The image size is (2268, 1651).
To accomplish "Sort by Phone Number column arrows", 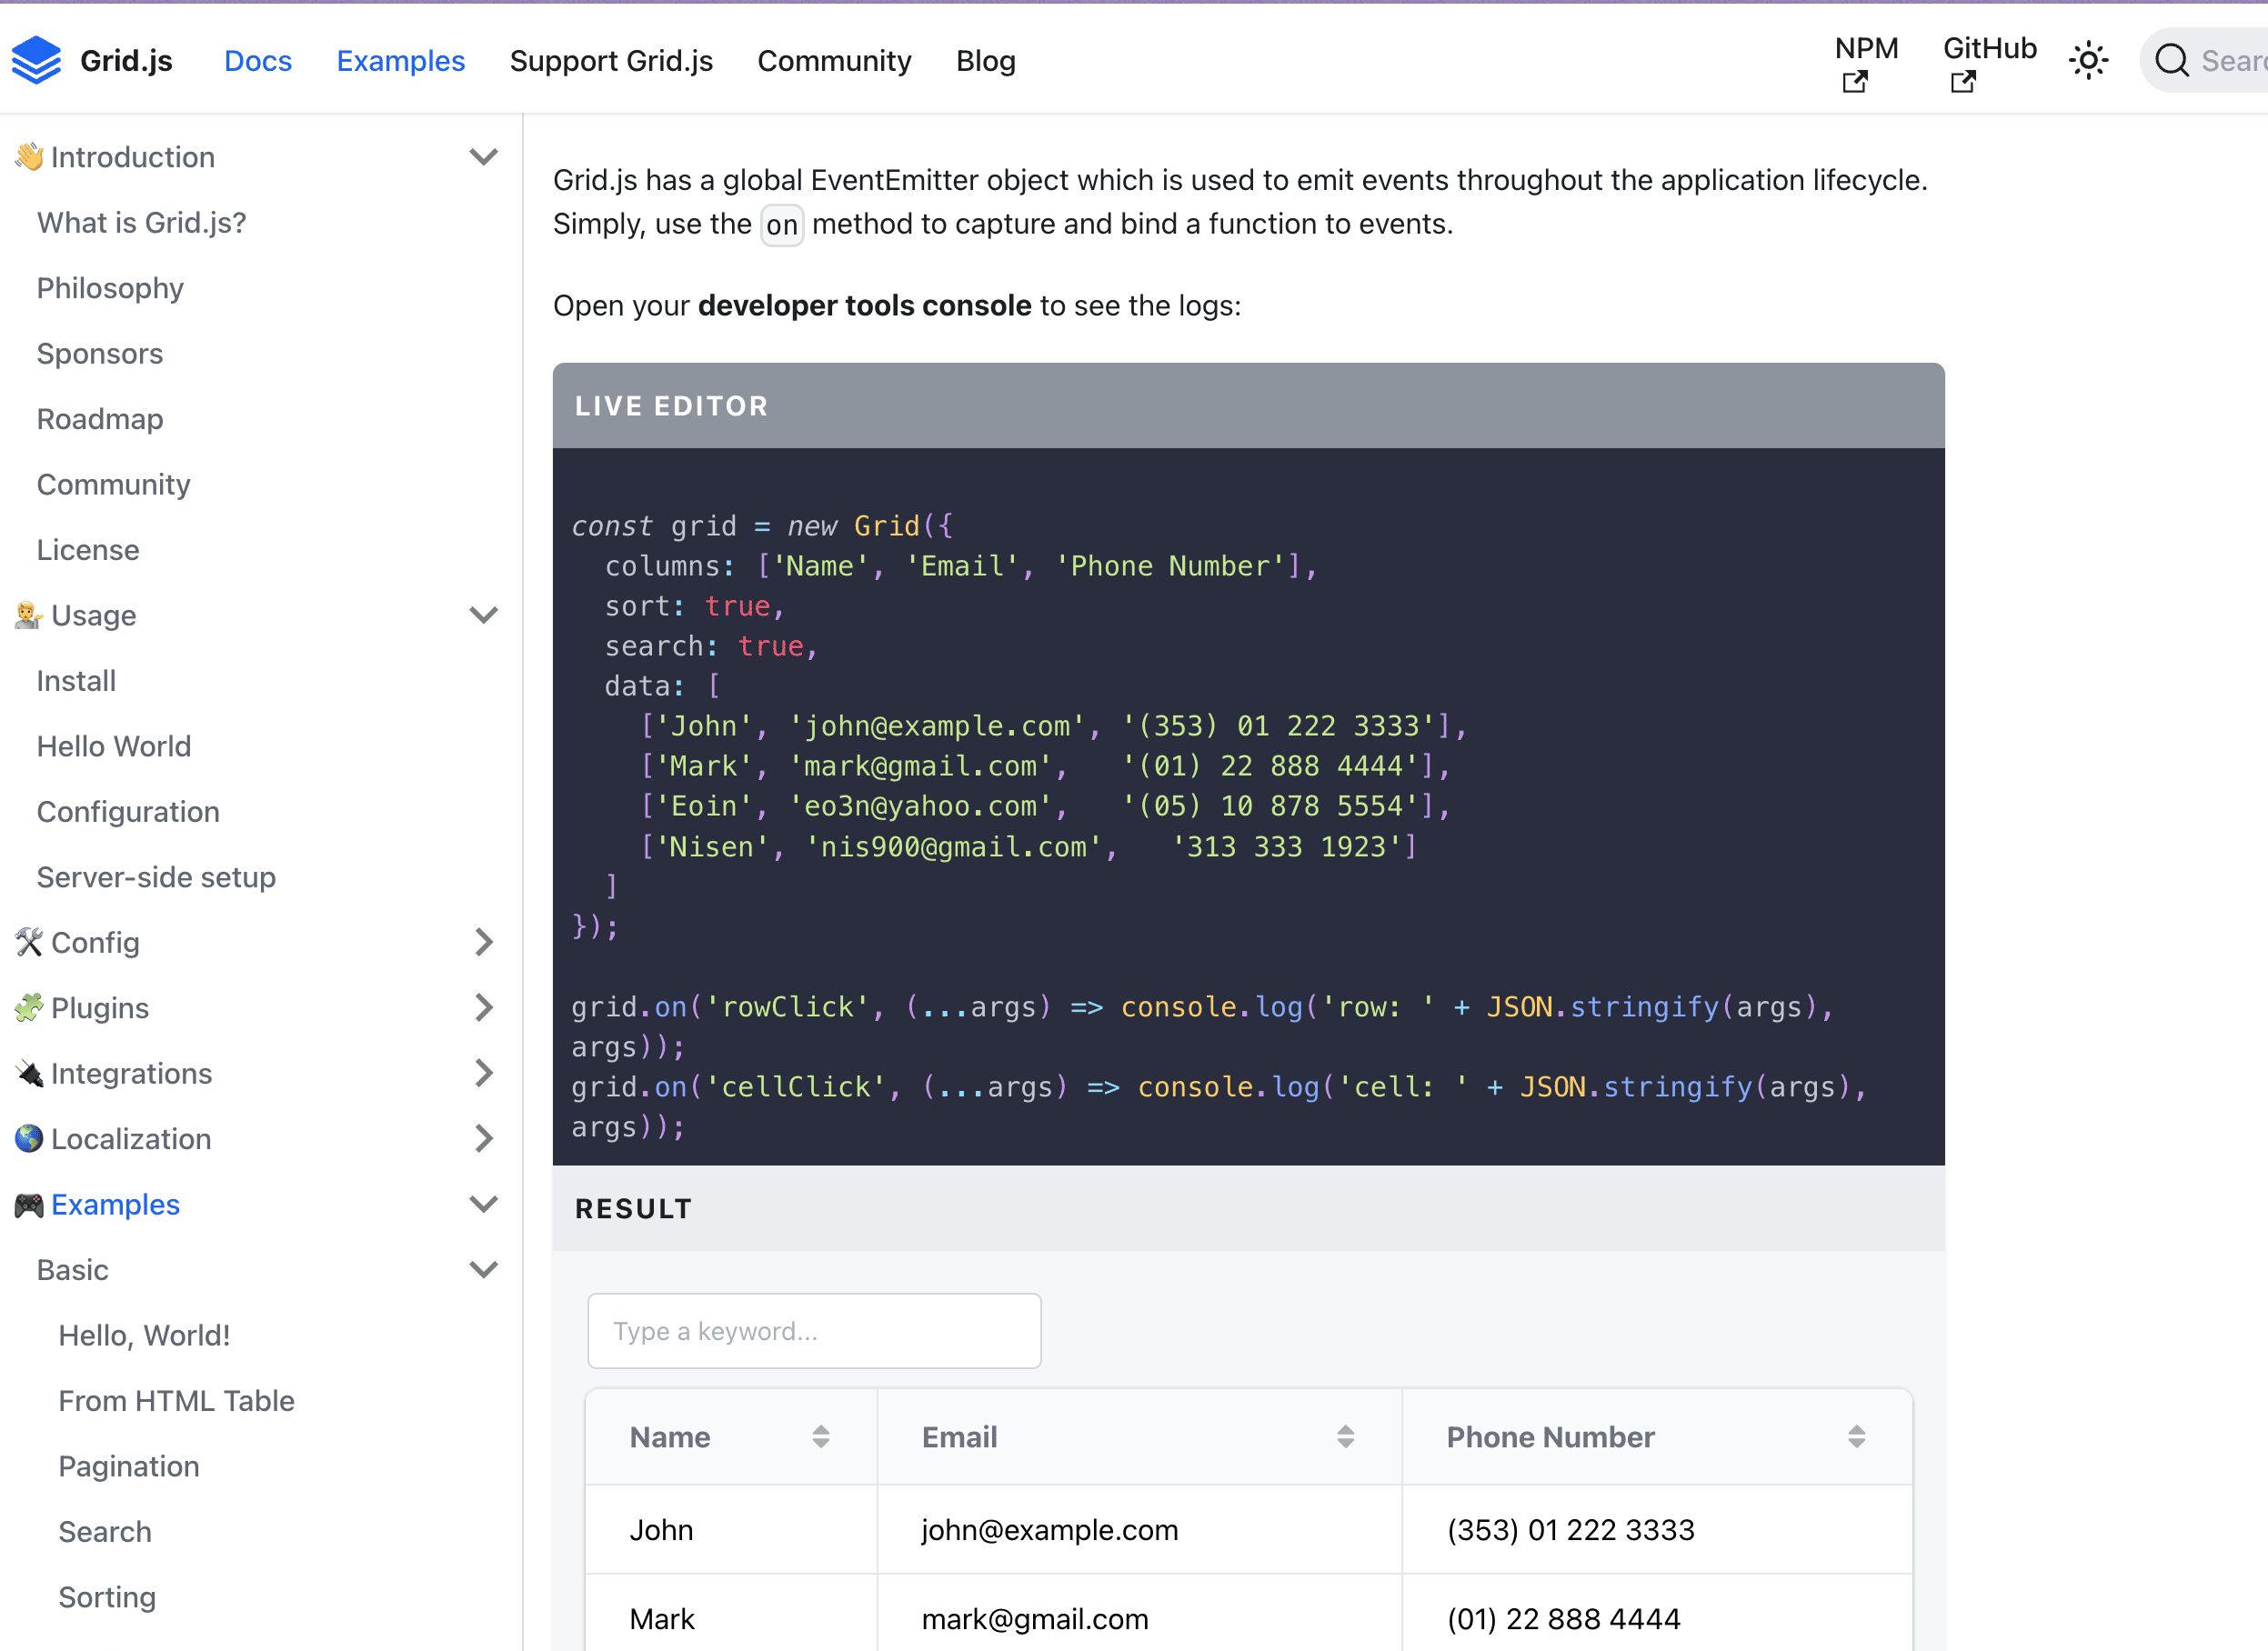I will [1856, 1437].
